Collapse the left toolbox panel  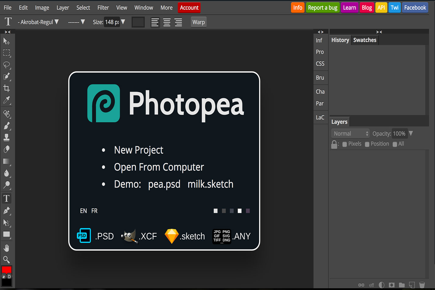[x=8, y=32]
